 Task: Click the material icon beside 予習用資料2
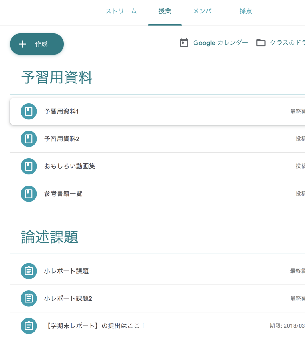click(29, 139)
